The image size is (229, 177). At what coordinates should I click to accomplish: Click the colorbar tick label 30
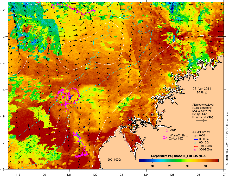pyautogui.click(x=188, y=166)
